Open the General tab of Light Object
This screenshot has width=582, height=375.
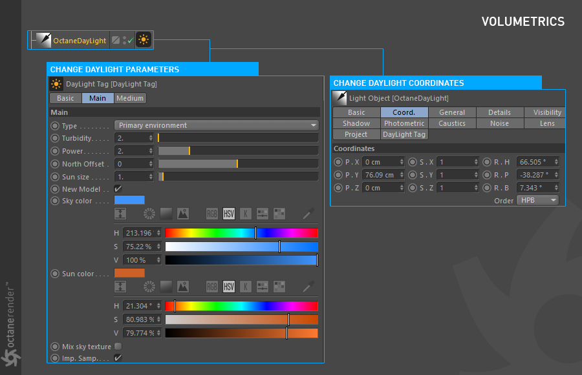pos(452,112)
